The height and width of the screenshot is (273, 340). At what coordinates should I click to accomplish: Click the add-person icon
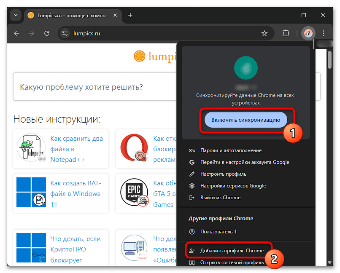[192, 251]
